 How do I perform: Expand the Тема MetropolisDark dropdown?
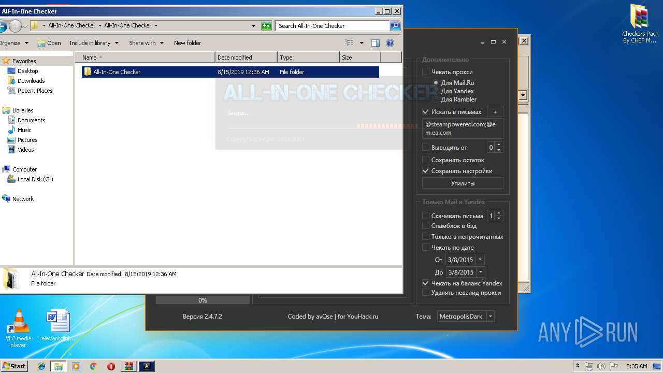pyautogui.click(x=491, y=316)
